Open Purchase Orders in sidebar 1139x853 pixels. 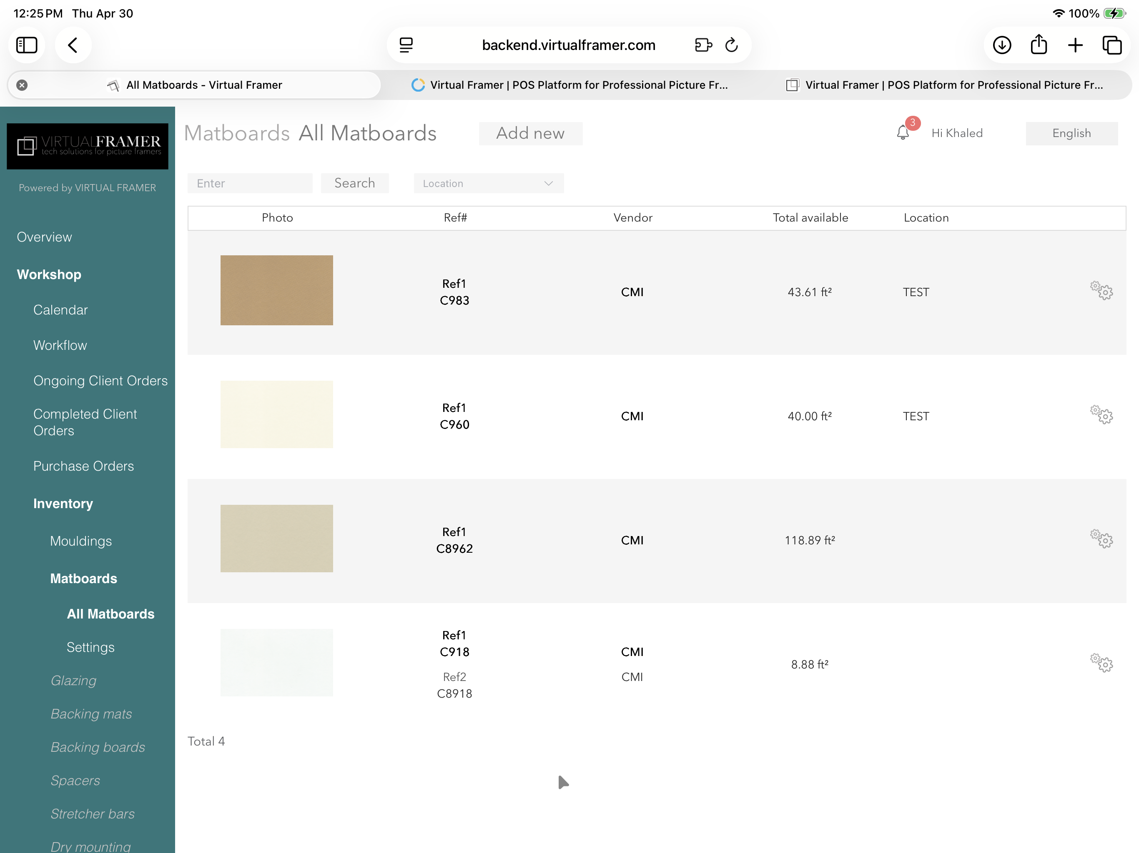point(83,466)
